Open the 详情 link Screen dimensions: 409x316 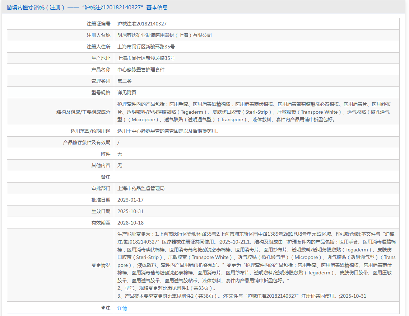tap(122, 308)
